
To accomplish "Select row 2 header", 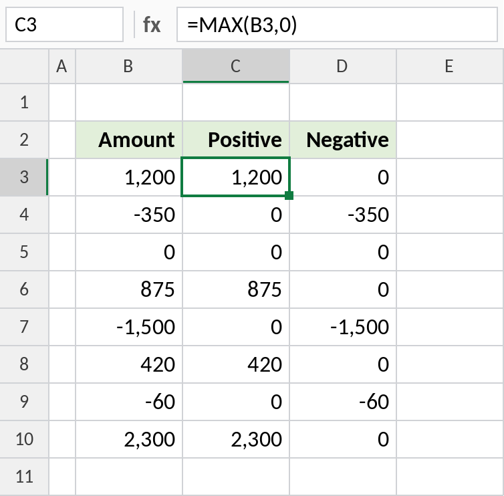I will pos(24,140).
